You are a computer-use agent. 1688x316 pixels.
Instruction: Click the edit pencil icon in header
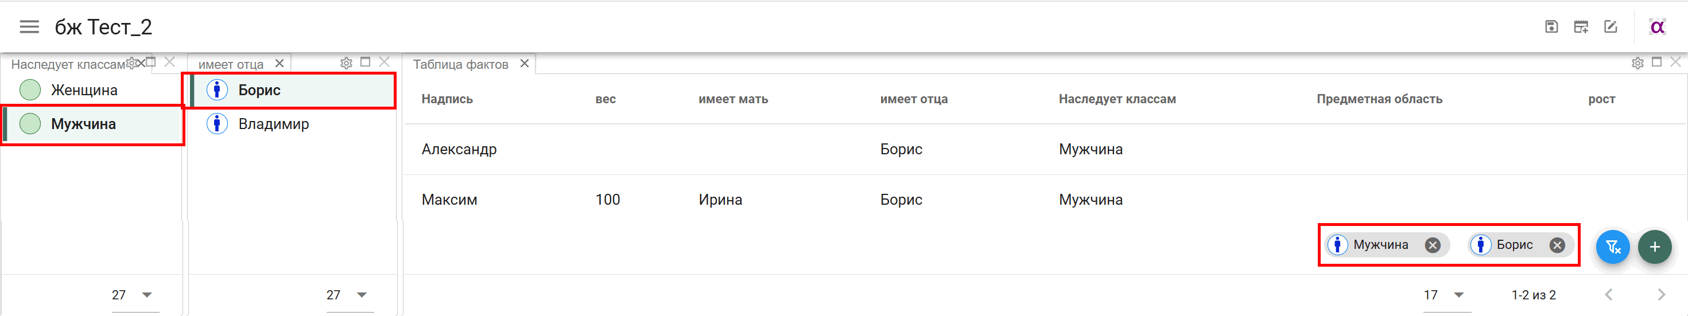tap(1611, 27)
